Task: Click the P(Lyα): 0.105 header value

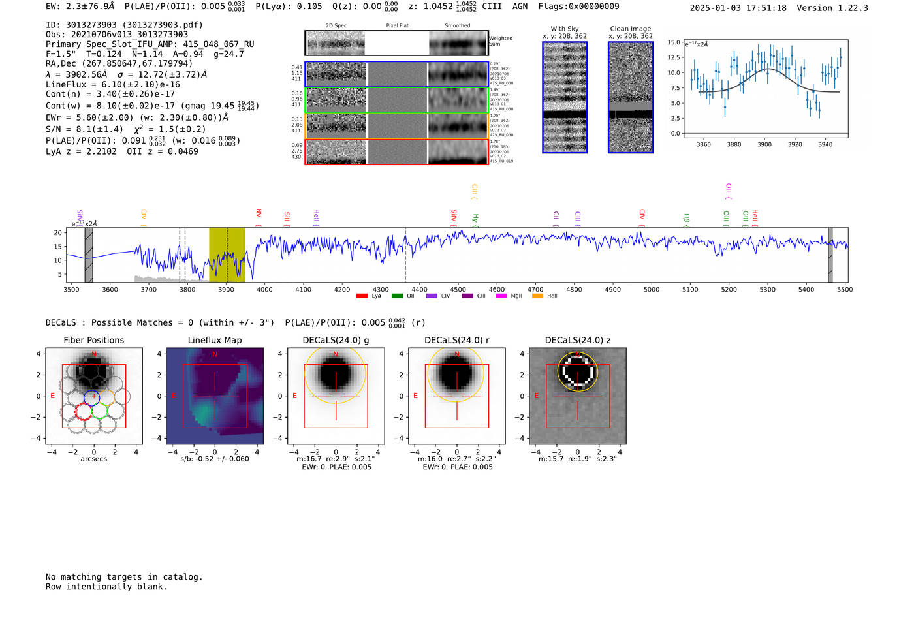Action: 289,7
